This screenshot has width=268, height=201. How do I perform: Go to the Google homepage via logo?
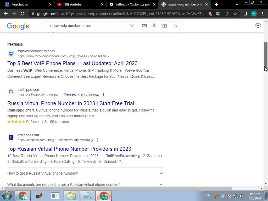tap(18, 26)
